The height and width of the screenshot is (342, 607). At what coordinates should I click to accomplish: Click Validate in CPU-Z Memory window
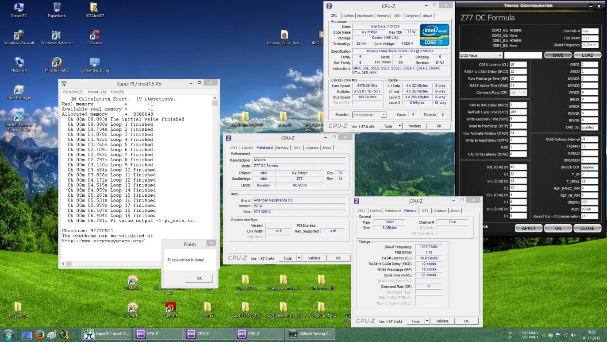(442, 321)
